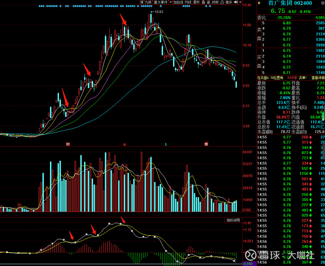Click the L marker on time axis
This screenshot has height=266, width=325.
click(x=166, y=144)
